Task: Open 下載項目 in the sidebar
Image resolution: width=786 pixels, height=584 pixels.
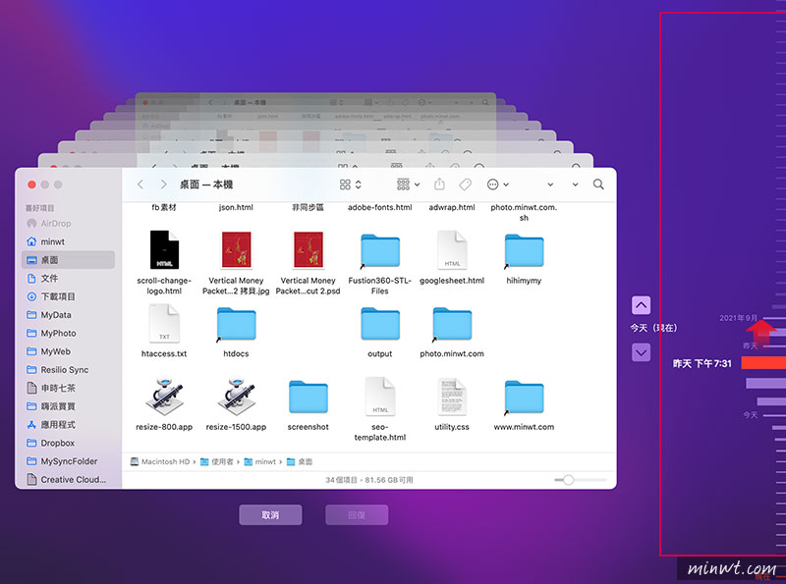Action: (x=57, y=296)
